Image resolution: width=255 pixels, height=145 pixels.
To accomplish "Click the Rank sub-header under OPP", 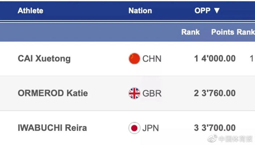I will 191,32.
